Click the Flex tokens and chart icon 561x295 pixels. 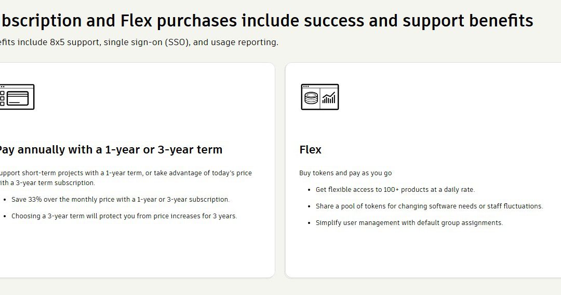click(320, 97)
